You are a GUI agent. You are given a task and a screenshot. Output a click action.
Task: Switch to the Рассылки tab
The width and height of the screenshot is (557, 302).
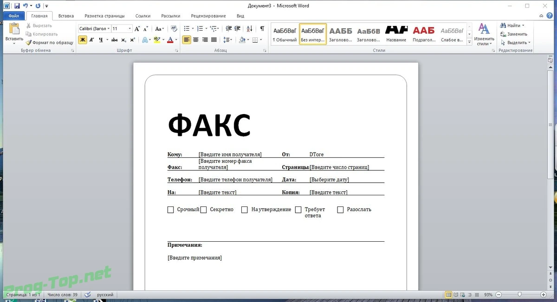coord(170,16)
